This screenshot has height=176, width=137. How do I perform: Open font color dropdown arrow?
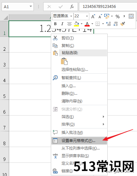[92, 24]
